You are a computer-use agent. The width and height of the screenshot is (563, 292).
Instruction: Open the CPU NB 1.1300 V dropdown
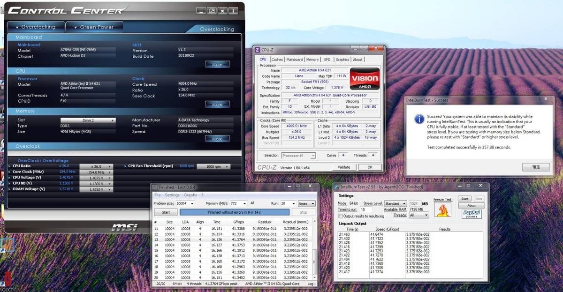96,183
